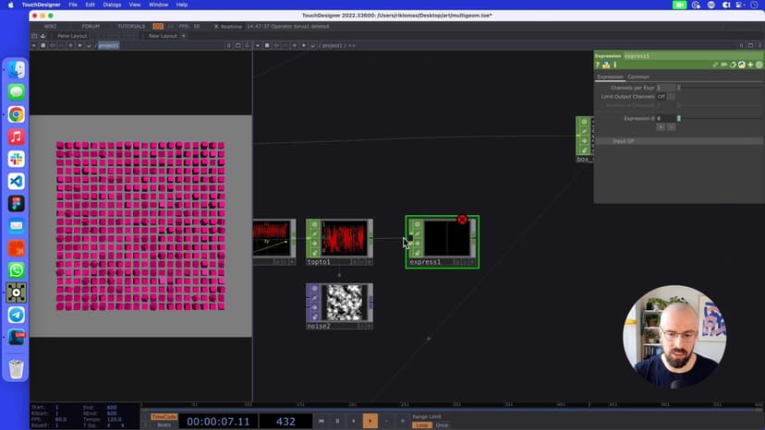Click the operator help question mark icon
This screenshot has width=765, height=430.
click(x=598, y=65)
